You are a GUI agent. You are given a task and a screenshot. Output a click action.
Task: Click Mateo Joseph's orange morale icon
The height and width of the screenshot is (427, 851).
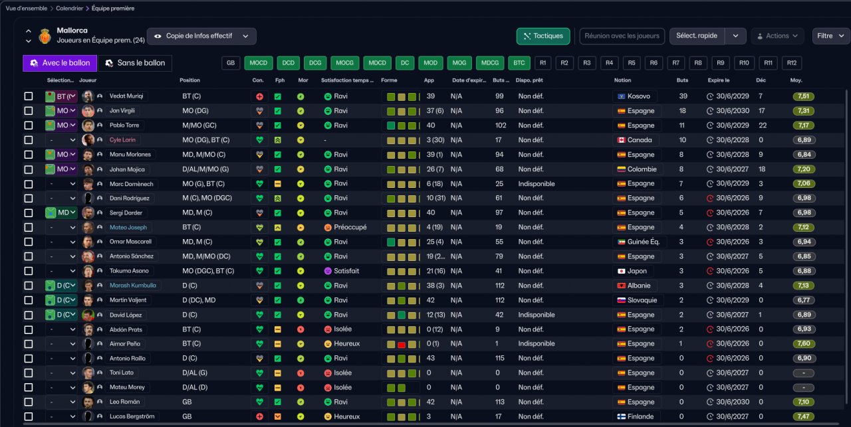(301, 227)
